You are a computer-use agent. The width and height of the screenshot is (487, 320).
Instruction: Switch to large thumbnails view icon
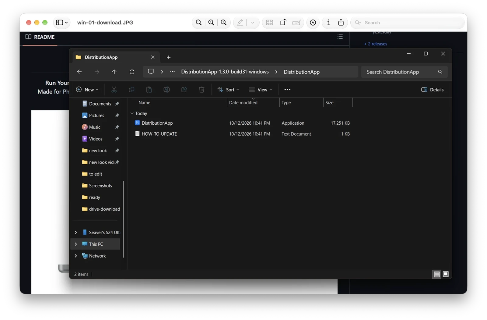click(446, 274)
